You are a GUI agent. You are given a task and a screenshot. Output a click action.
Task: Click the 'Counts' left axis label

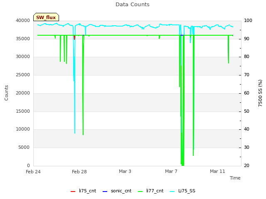[x=6, y=93]
